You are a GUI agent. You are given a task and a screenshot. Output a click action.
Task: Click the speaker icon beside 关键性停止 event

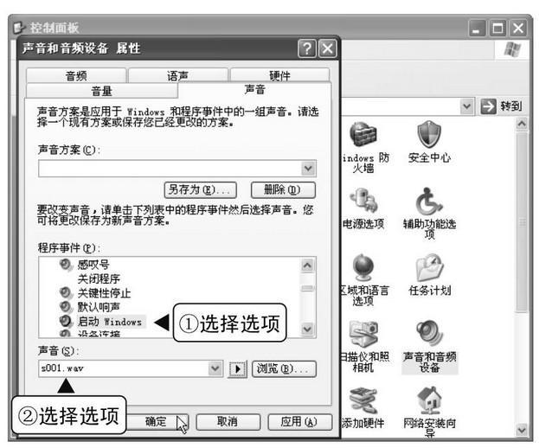(65, 292)
